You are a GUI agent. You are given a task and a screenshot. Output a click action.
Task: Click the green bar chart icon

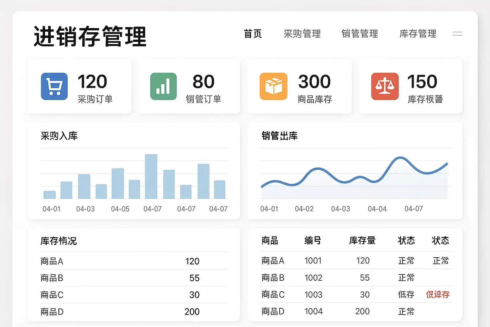click(163, 86)
